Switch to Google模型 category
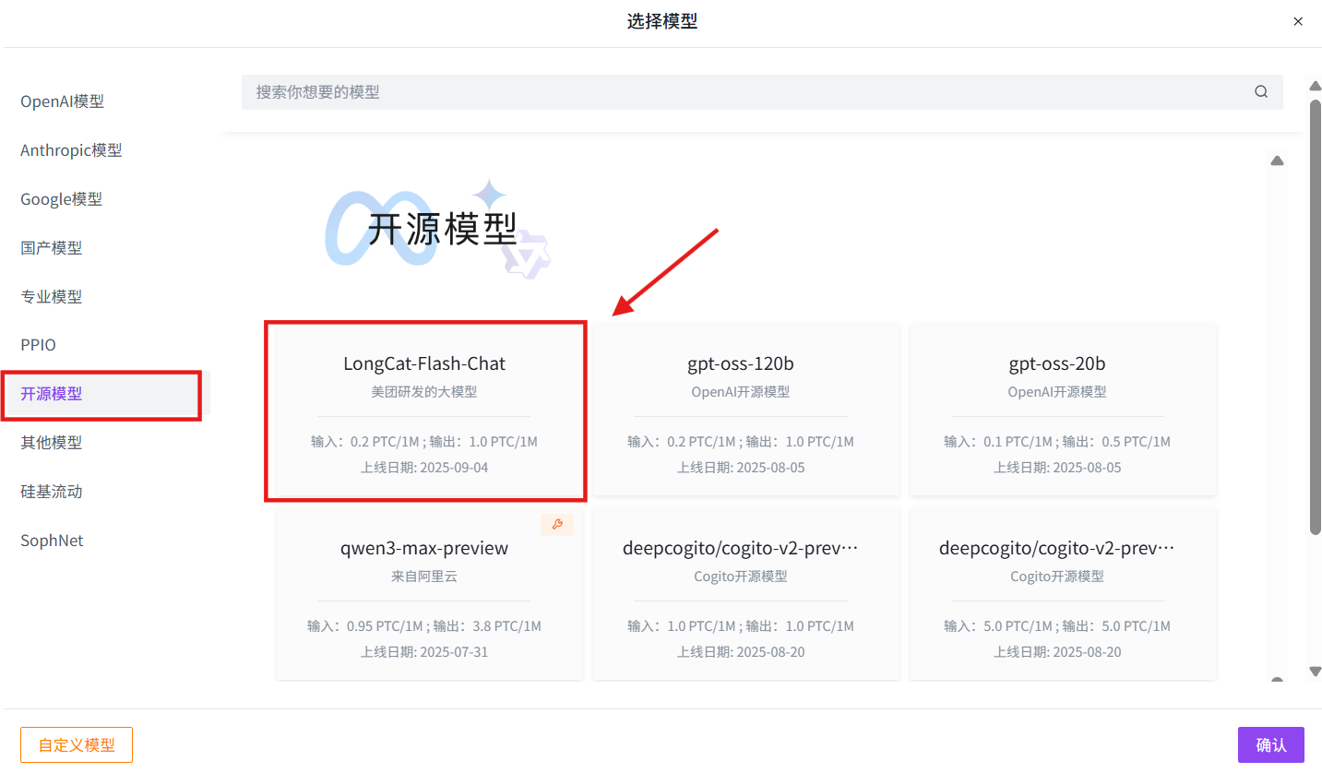The image size is (1322, 773). [61, 199]
